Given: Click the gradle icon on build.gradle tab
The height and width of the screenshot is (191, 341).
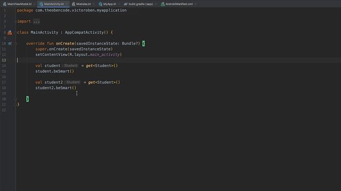Looking at the screenshot, I should (x=126, y=4).
